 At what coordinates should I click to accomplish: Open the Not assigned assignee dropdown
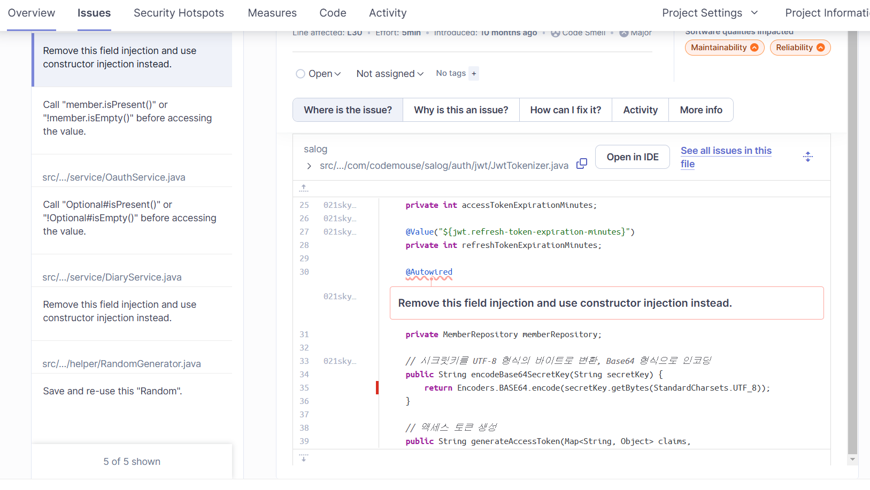click(390, 74)
